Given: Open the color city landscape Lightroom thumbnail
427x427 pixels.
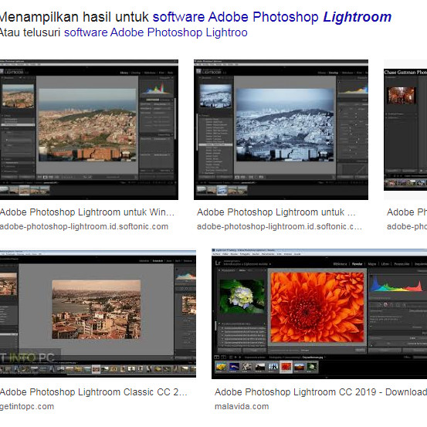Looking at the screenshot, I should tap(89, 130).
